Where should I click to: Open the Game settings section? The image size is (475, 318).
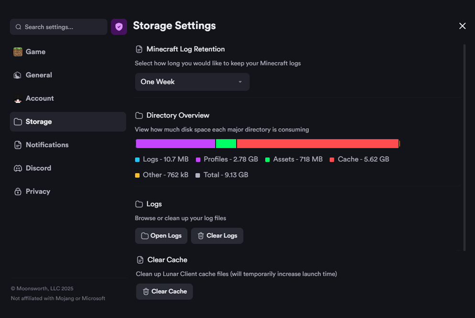point(68,52)
